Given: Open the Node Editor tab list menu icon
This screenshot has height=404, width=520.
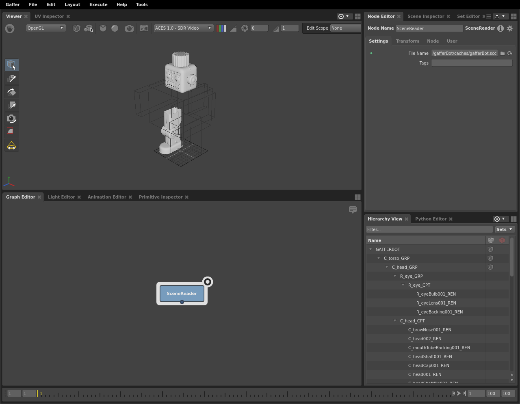Looking at the screenshot, I should [x=489, y=16].
